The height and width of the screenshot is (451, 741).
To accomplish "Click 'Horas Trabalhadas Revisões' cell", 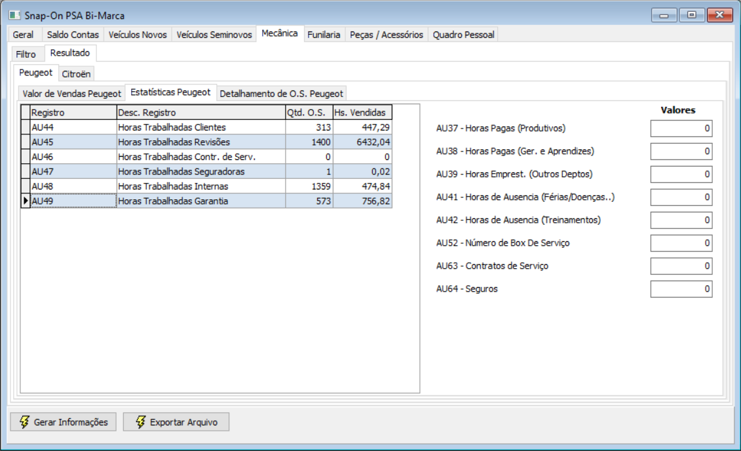I will (x=201, y=142).
